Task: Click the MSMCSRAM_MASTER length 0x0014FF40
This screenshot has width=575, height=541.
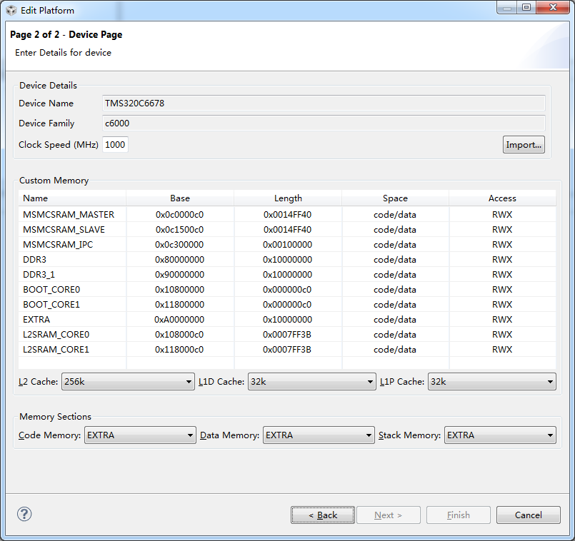Action: pyautogui.click(x=287, y=214)
